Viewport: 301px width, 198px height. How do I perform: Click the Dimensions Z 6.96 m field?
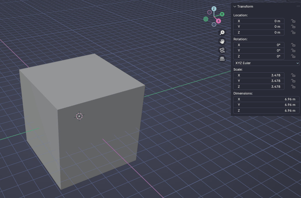[x=266, y=111]
